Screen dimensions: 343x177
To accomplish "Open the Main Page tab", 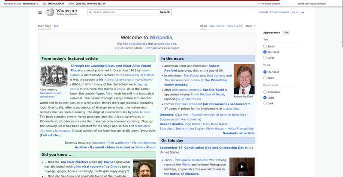I will pos(45,26).
